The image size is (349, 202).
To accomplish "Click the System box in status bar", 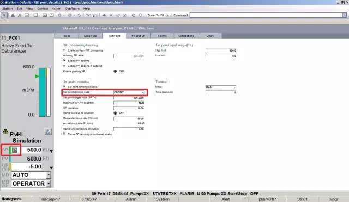I will (x=163, y=199).
